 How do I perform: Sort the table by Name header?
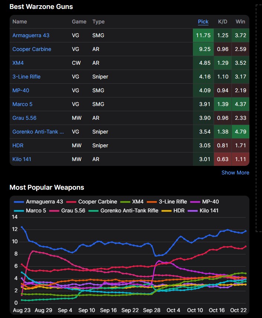point(20,22)
